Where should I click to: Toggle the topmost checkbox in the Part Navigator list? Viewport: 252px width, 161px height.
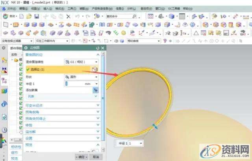point(21,65)
